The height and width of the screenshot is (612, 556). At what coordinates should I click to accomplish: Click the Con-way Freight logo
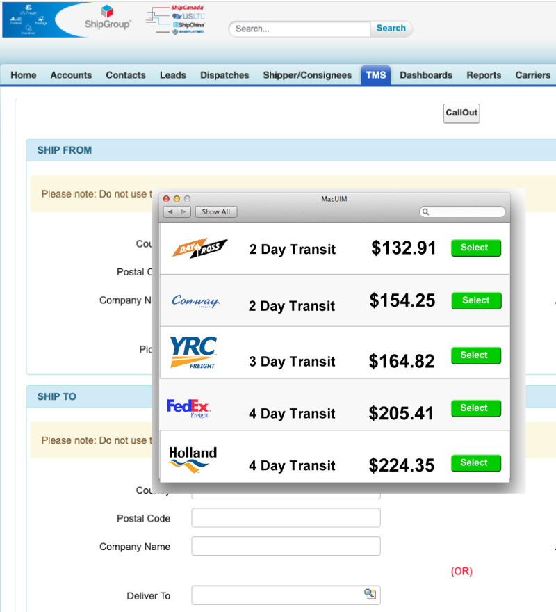pos(196,301)
